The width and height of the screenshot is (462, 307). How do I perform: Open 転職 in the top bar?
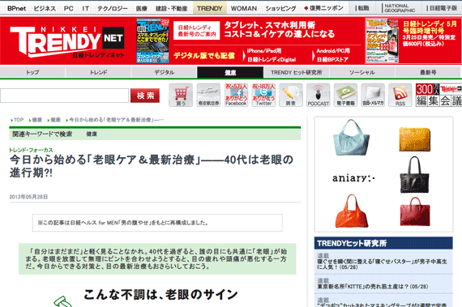(x=362, y=8)
